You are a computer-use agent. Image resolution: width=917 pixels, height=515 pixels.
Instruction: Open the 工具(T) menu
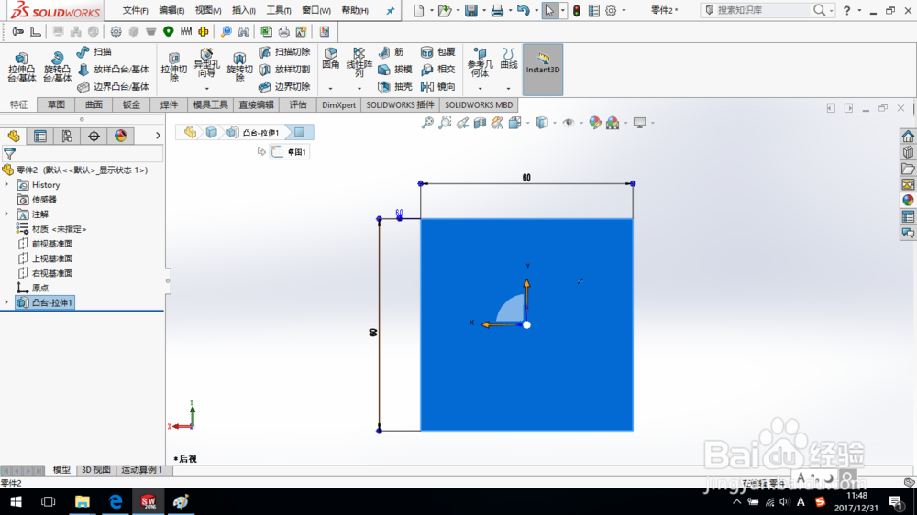point(279,10)
